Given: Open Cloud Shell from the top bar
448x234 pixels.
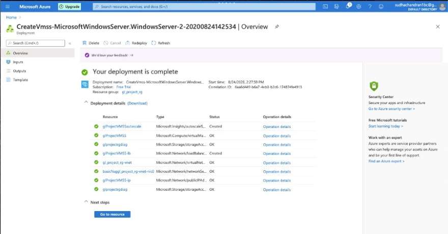Looking at the screenshot, I should click(325, 6).
